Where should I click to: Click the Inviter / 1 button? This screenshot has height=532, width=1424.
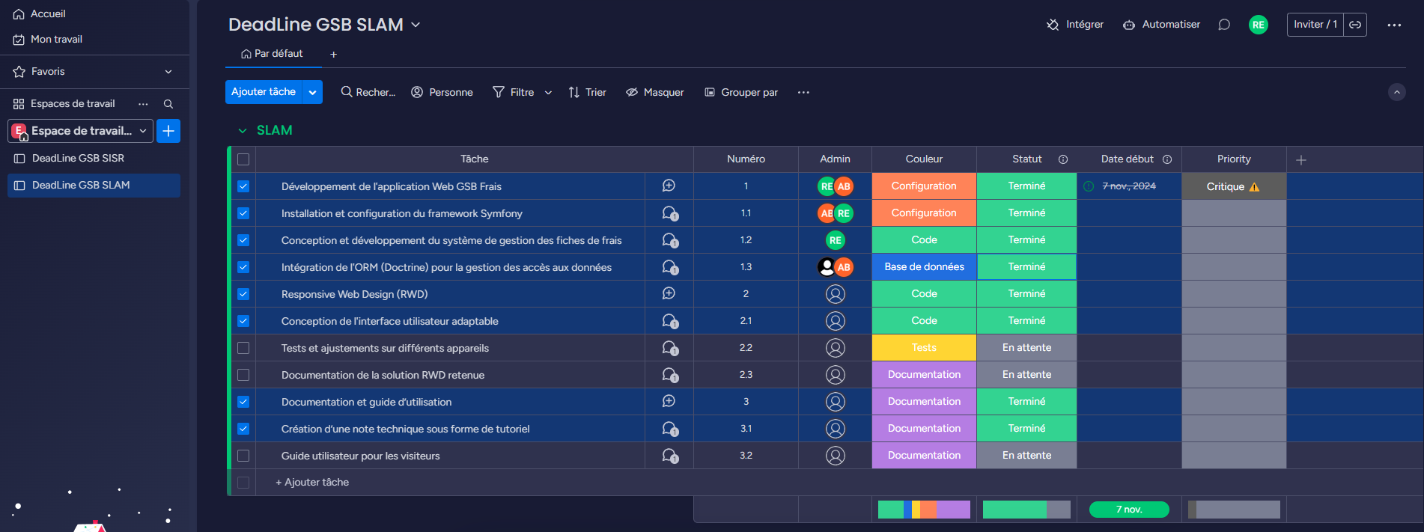pyautogui.click(x=1315, y=25)
